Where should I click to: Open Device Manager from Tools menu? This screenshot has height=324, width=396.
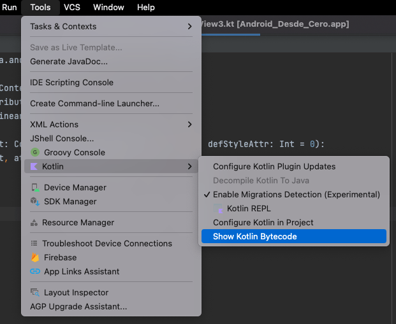(111, 188)
